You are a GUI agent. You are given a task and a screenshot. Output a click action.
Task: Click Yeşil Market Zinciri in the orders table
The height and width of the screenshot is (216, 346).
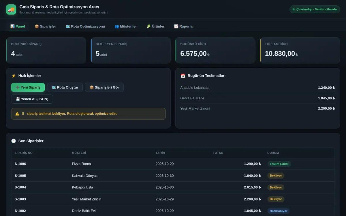[x=86, y=199]
